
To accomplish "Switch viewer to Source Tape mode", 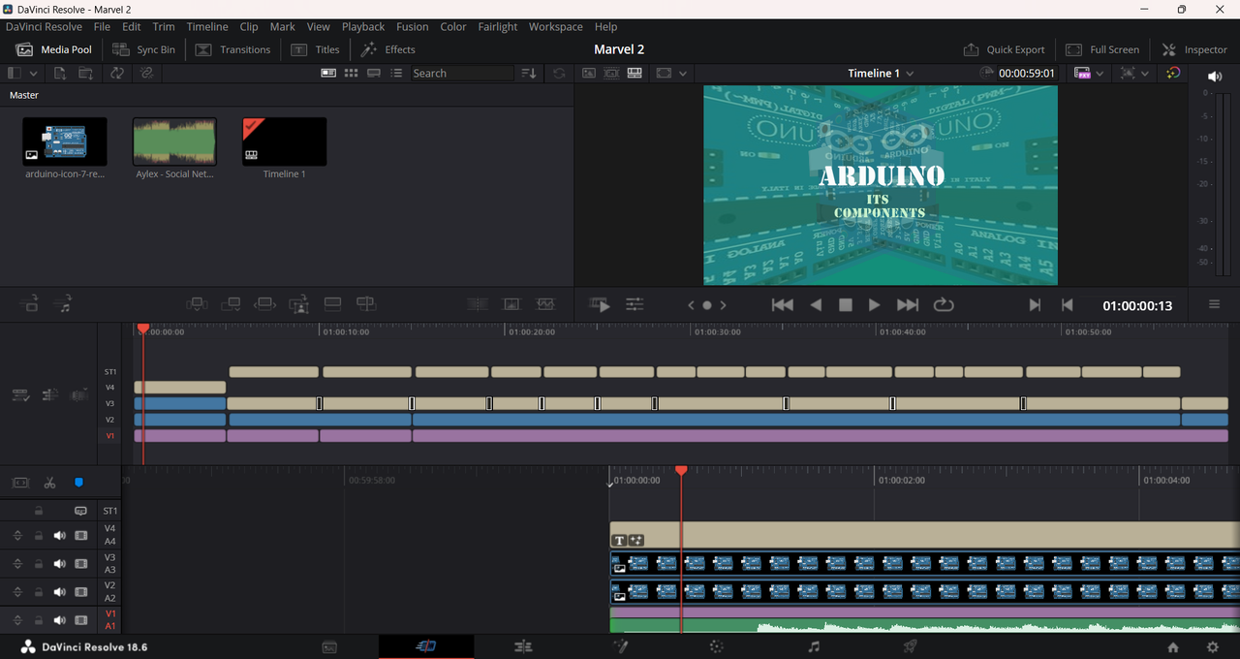I will tap(611, 74).
